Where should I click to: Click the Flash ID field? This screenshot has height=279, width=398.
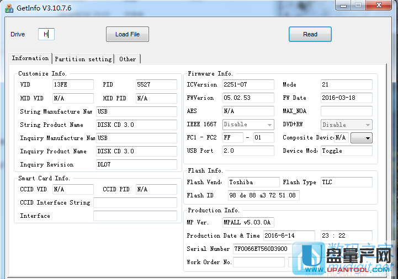[263, 195]
